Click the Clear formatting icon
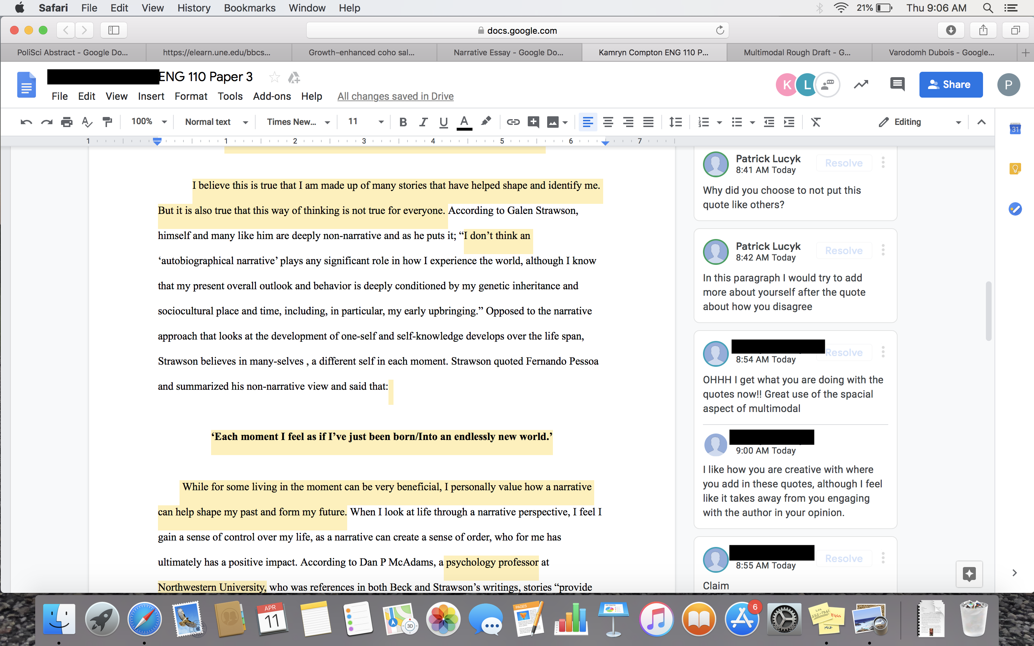This screenshot has width=1034, height=646. pyautogui.click(x=816, y=122)
